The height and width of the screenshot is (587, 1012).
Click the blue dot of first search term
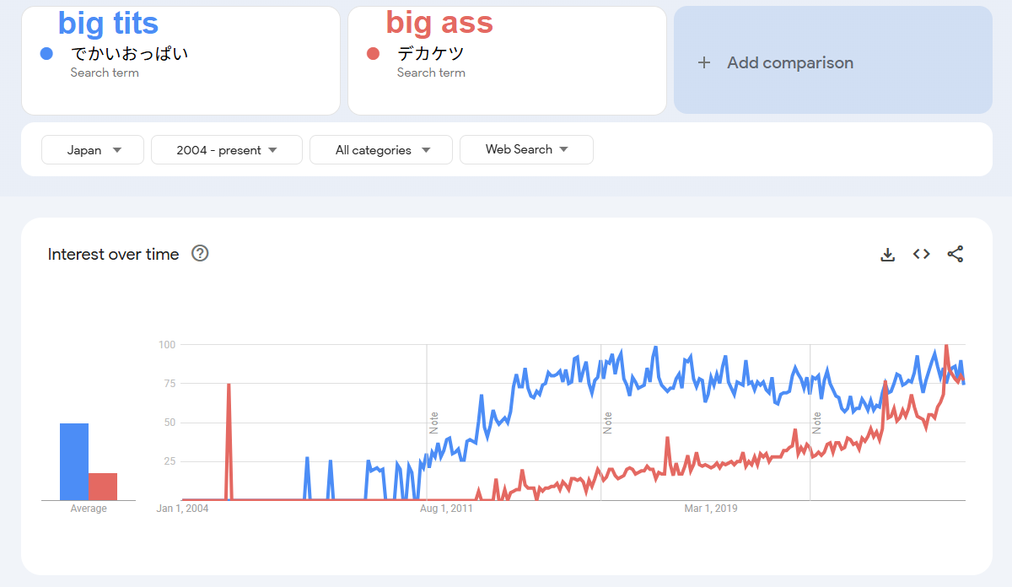(x=47, y=54)
